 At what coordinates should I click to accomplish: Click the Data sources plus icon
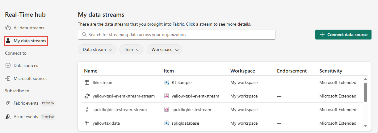pos(8,65)
